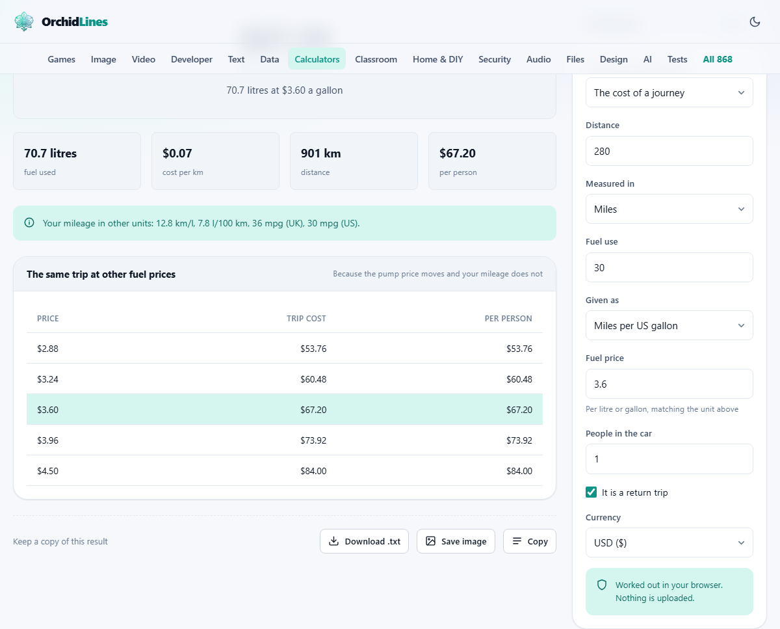The image size is (780, 629).
Task: Click the $3.96 price row
Action: (285, 440)
